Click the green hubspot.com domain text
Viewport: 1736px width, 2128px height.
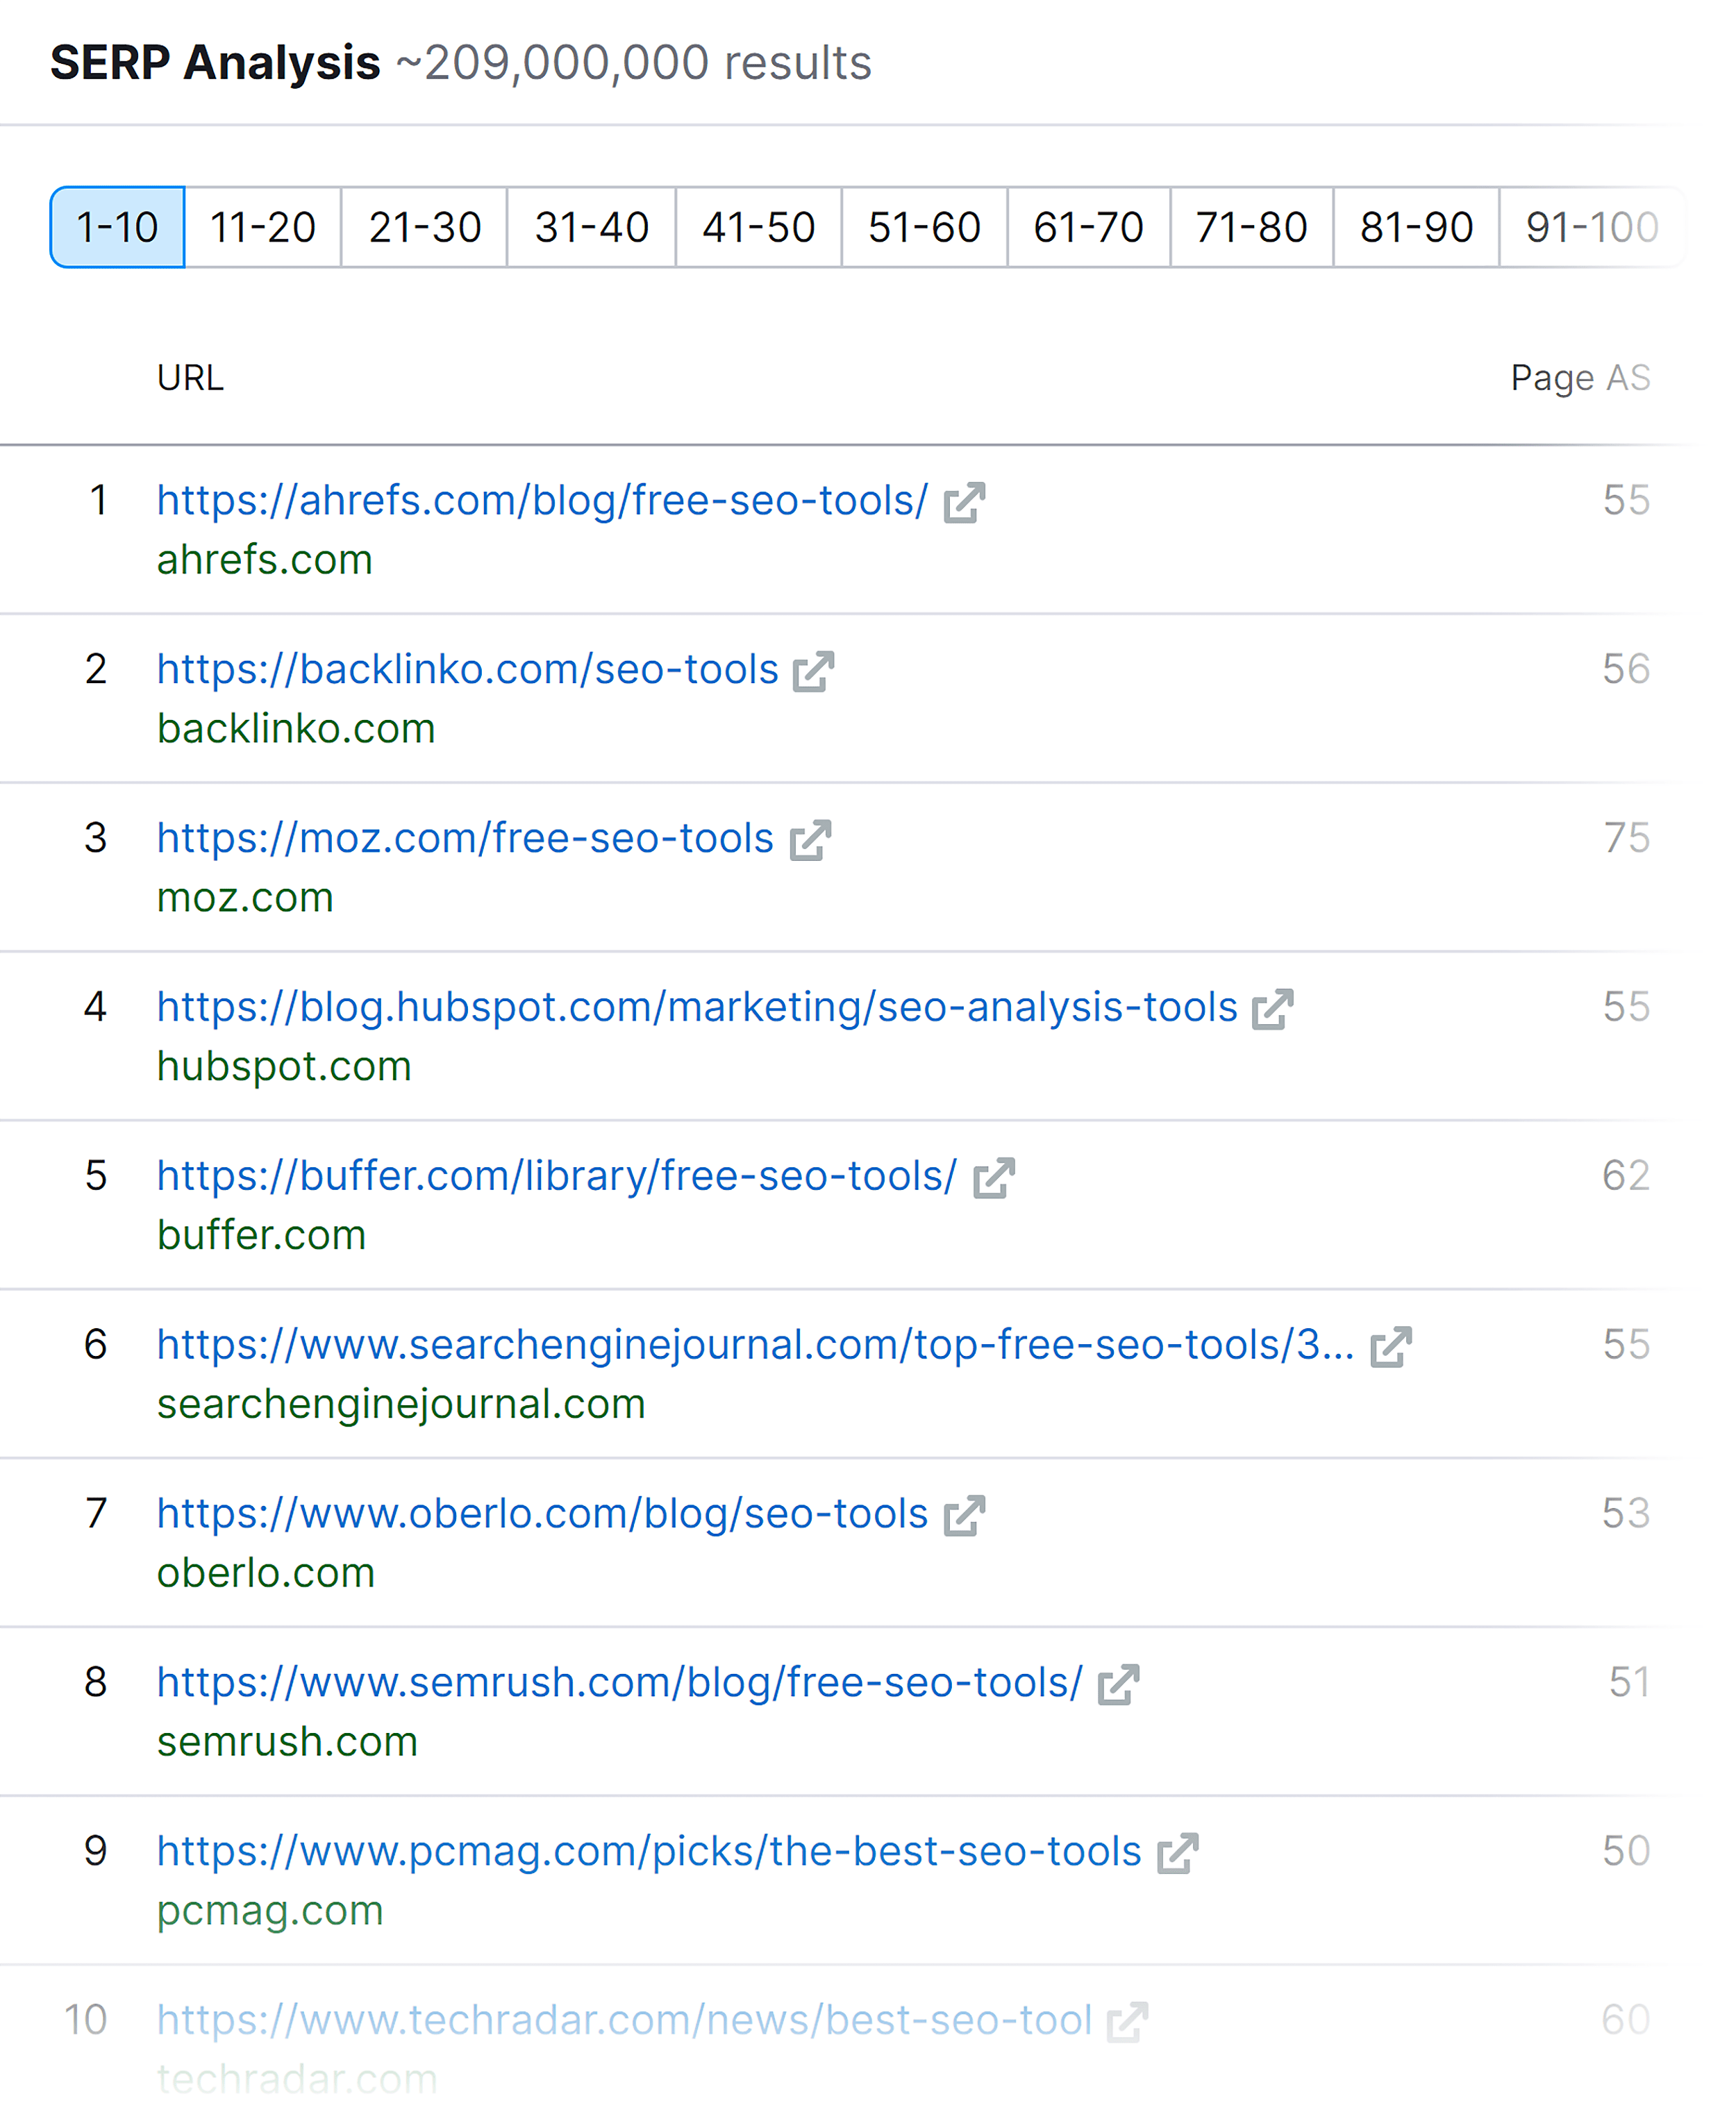point(284,1067)
